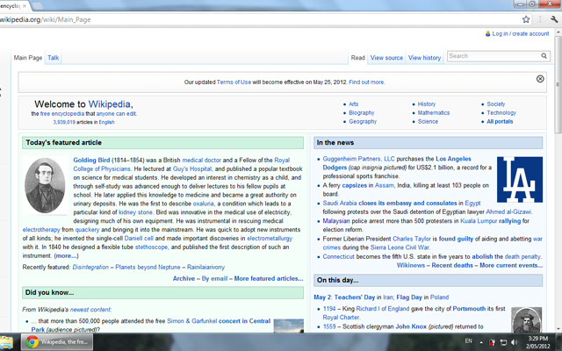This screenshot has width=562, height=351.
Task: Open the Los Angeles Dodgers logo image
Action: pyautogui.click(x=519, y=179)
